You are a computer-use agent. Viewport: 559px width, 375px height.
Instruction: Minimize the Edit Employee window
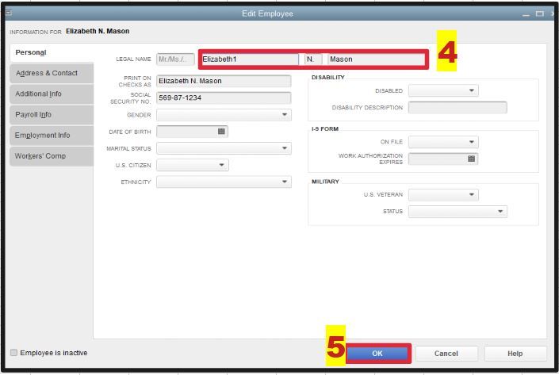click(526, 14)
